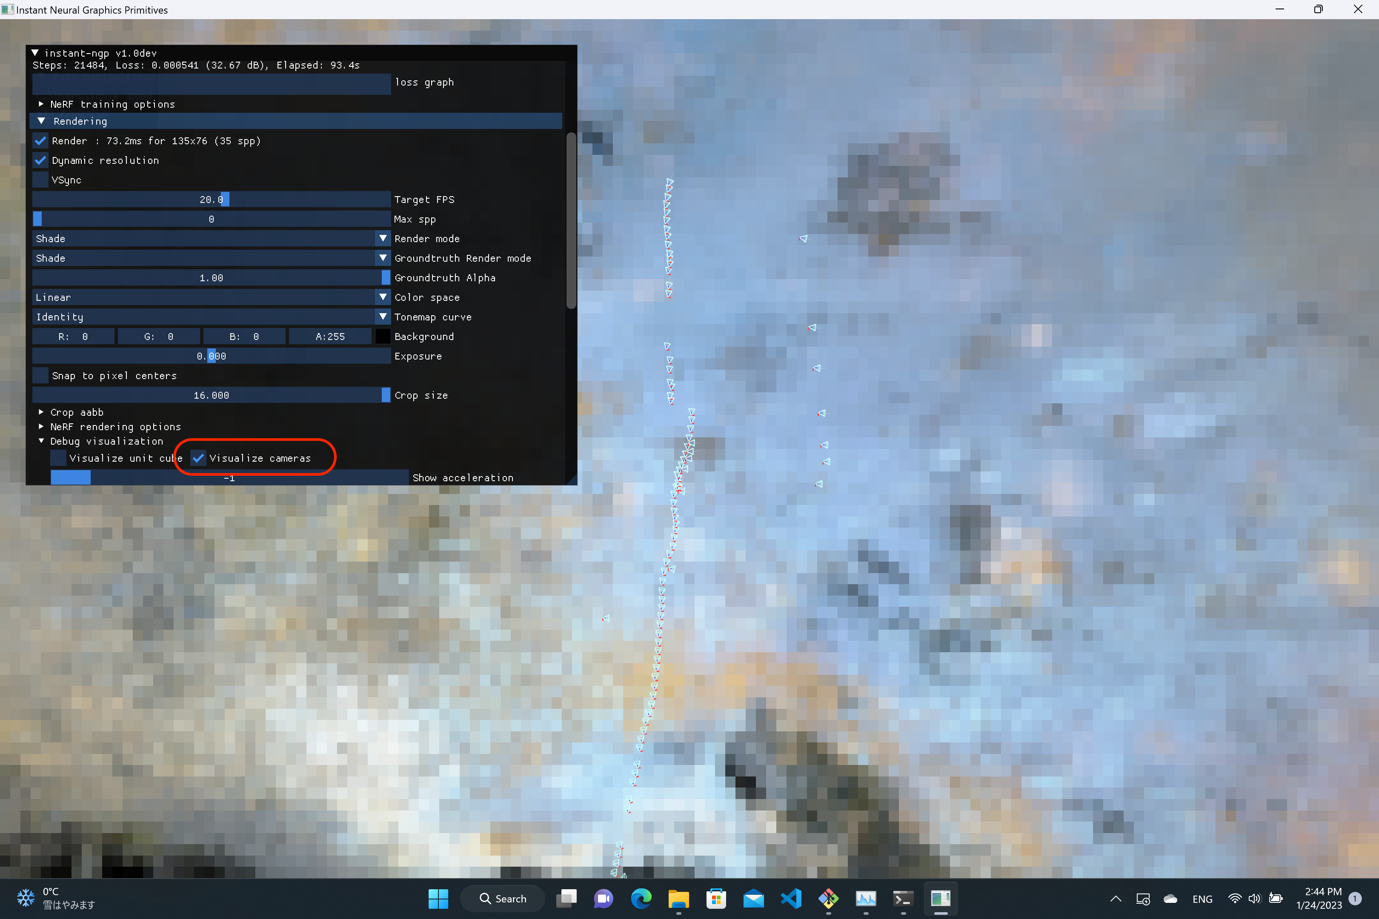Enable Snap to pixel centers
Image resolution: width=1379 pixels, height=919 pixels.
(40, 376)
